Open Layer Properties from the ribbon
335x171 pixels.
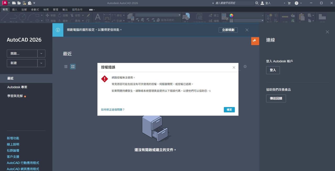tap(130, 17)
